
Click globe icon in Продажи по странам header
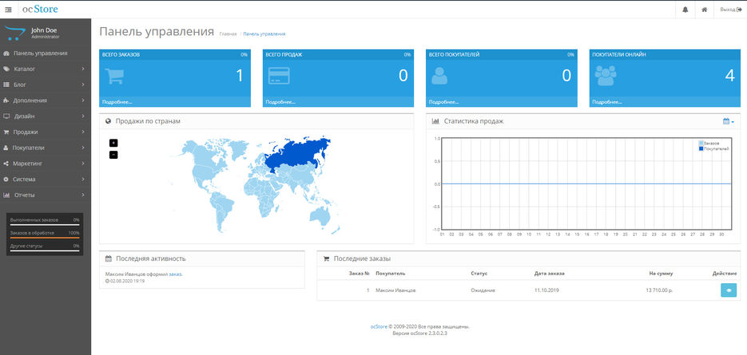(108, 121)
